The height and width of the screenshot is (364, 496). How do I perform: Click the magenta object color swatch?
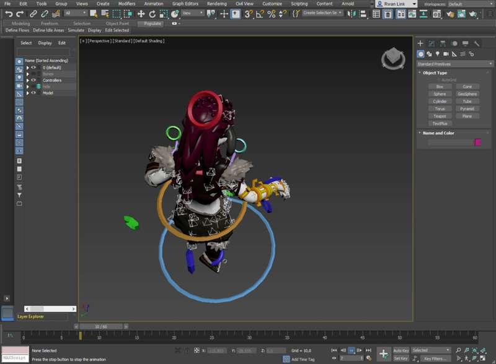pyautogui.click(x=477, y=142)
